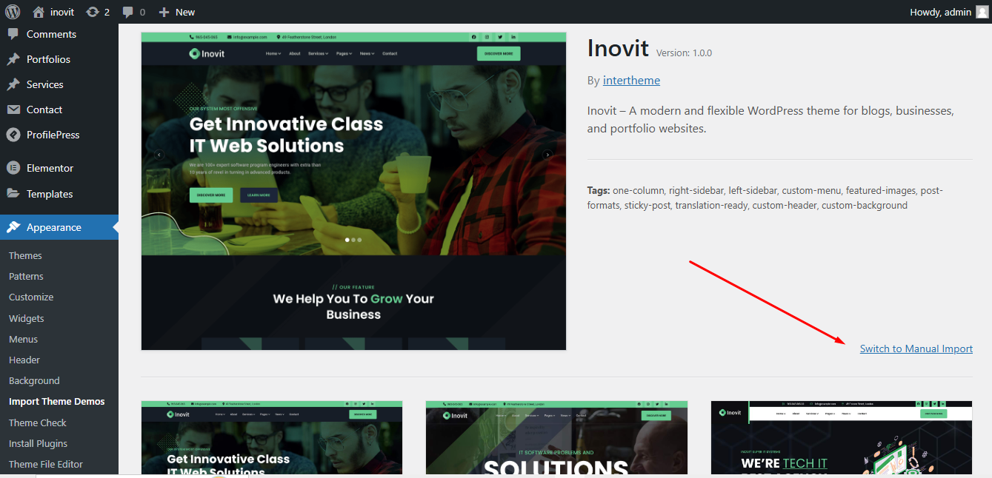The height and width of the screenshot is (478, 992).
Task: Open the comments bubble icon in admin bar
Action: tap(128, 12)
